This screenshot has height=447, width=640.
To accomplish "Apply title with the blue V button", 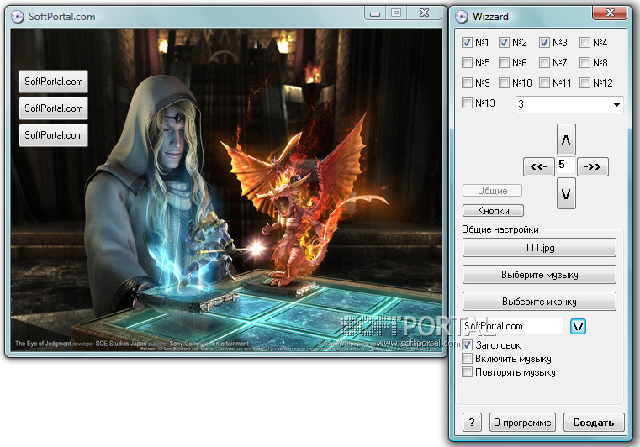I will click(578, 326).
